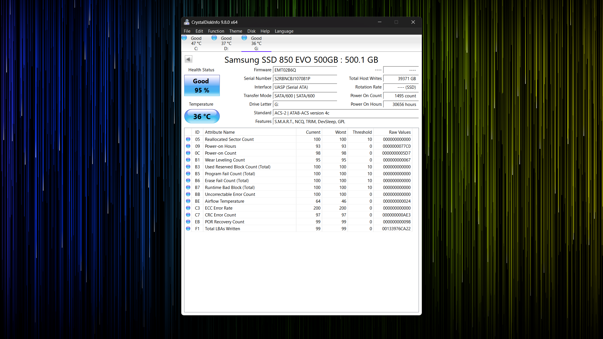Click the Total Host Writes value 39371 GB
Viewport: 603px width, 339px height.
tap(401, 78)
